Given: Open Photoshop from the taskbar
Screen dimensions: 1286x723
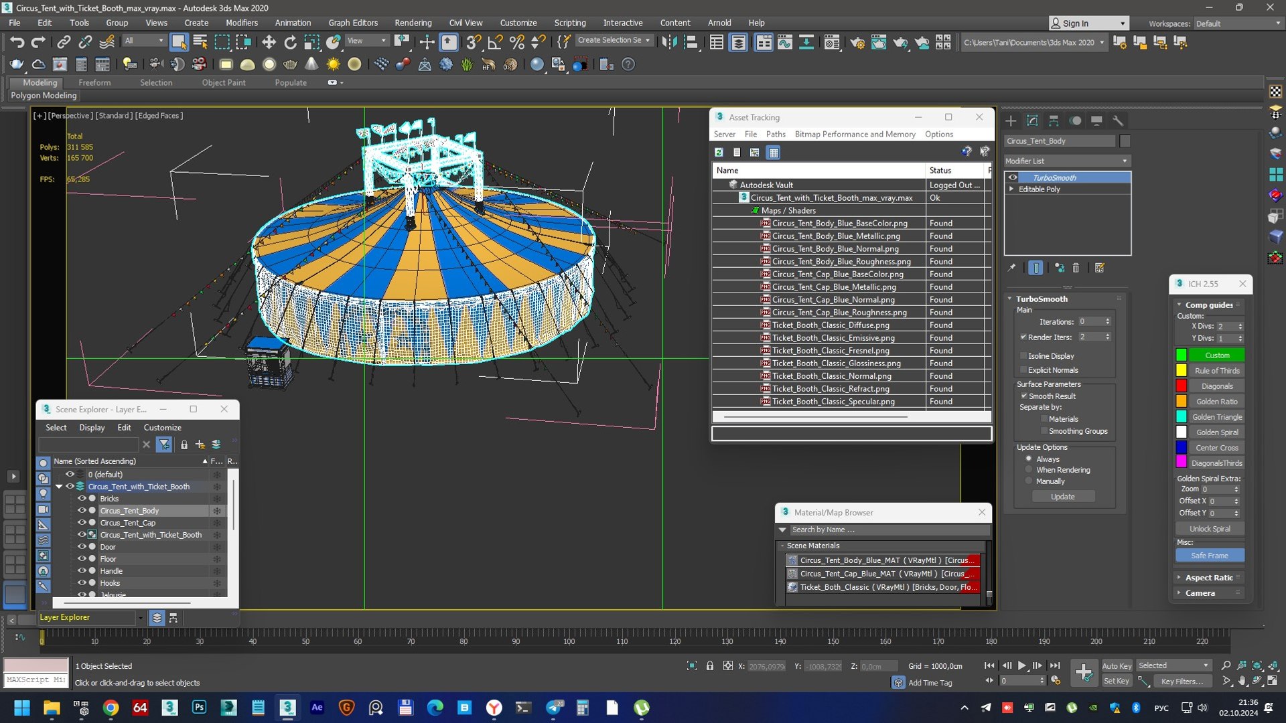Looking at the screenshot, I should pos(199,708).
